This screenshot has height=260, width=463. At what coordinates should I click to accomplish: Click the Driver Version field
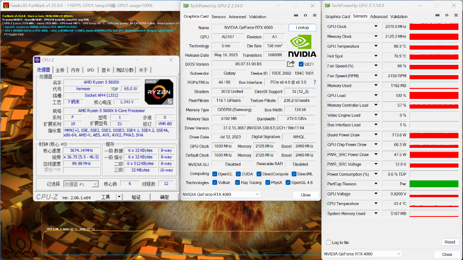(x=264, y=128)
